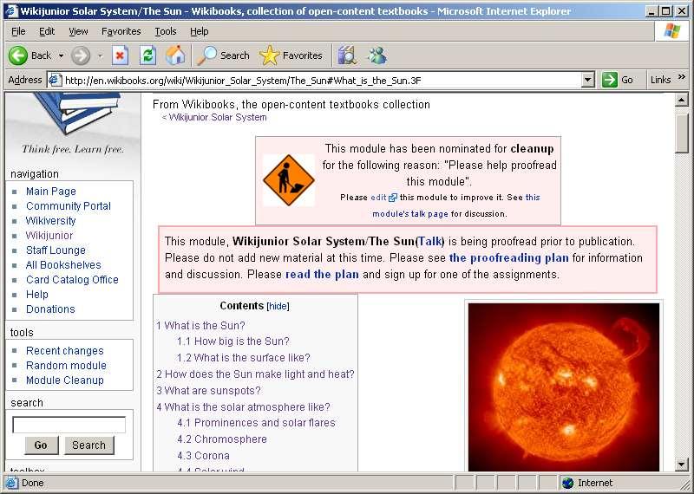Open Favorites star toolbar button

pos(291,55)
